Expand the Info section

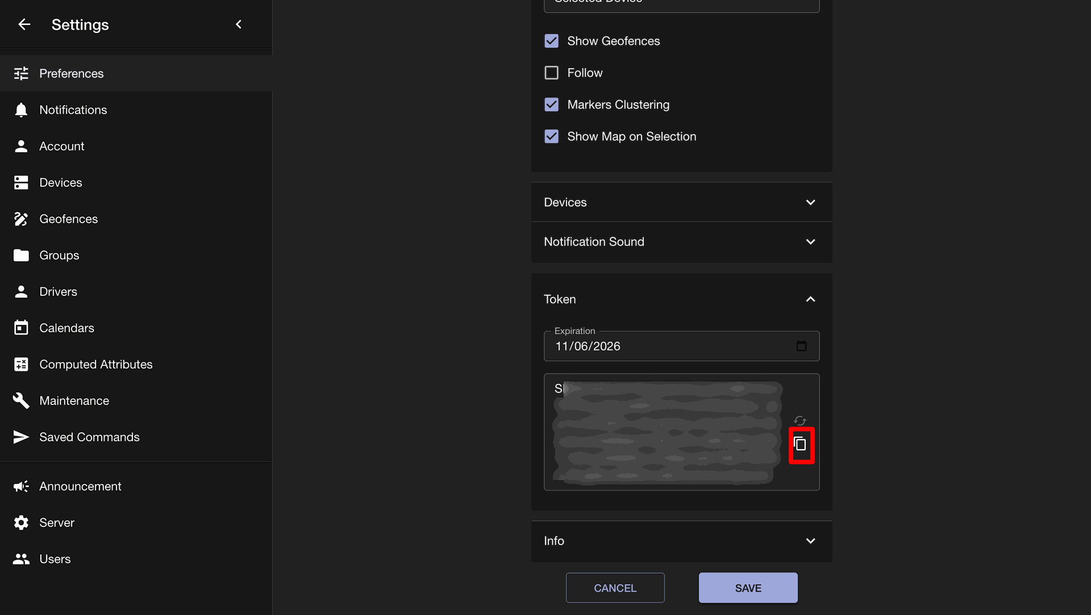(x=681, y=541)
